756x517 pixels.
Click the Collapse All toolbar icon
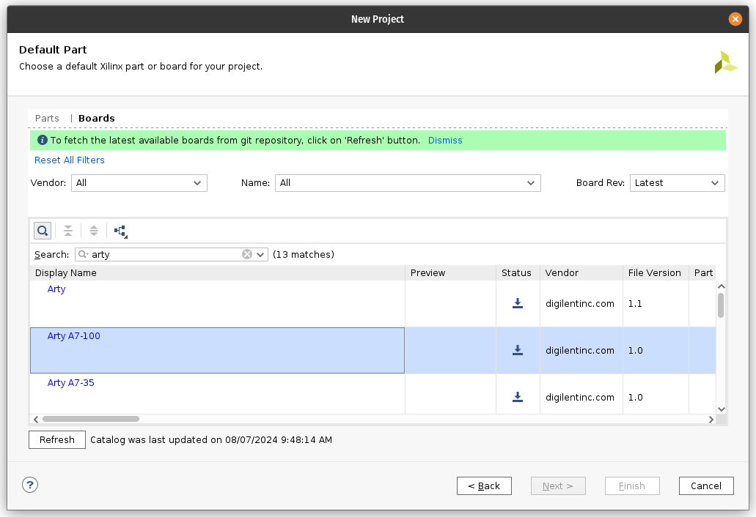click(x=68, y=231)
